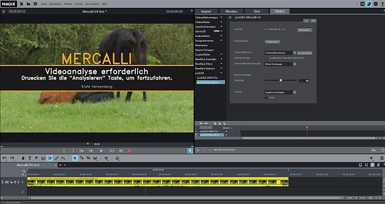Click the copy keyframe icon
Viewport: 385px width, 204px height.
click(x=224, y=124)
